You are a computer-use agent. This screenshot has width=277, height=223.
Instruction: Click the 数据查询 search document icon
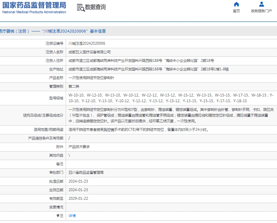click(x=81, y=8)
